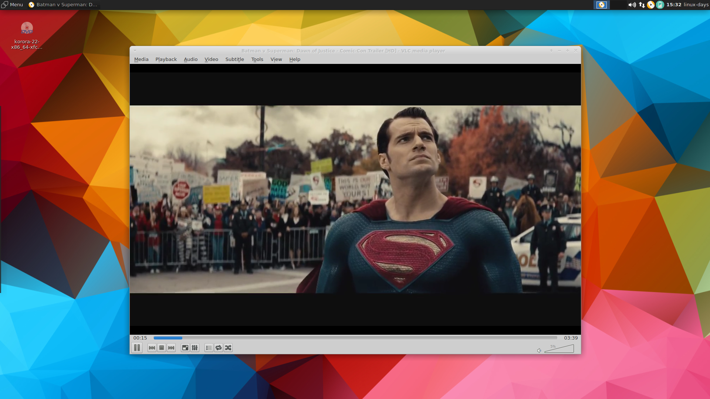Shade the VLC window with up arrow
The height and width of the screenshot is (399, 710).
tap(551, 51)
